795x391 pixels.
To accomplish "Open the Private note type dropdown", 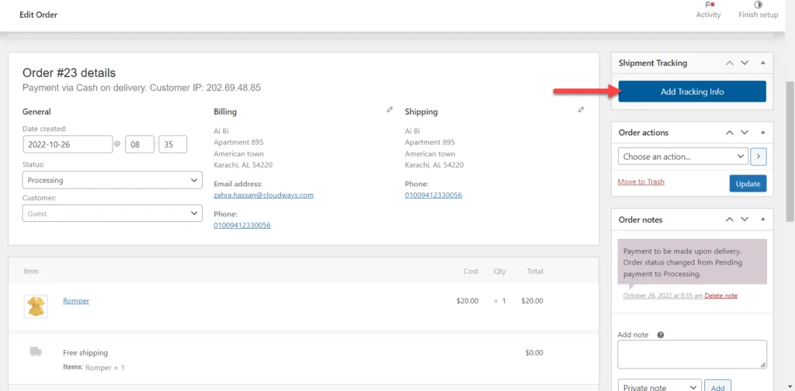I will tap(659, 386).
